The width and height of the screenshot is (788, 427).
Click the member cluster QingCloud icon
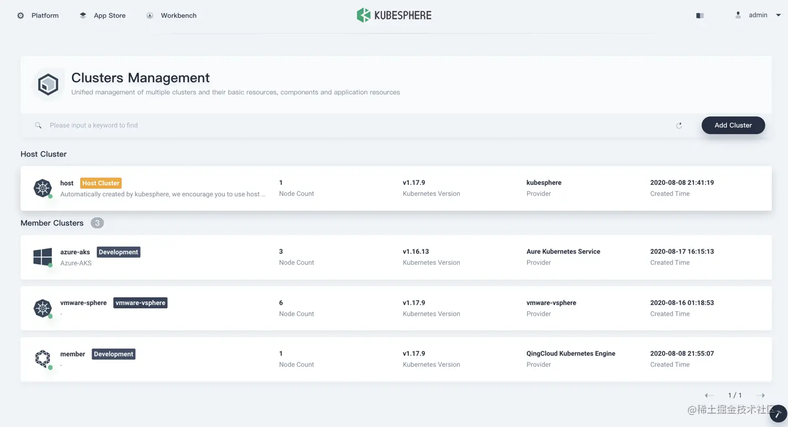pyautogui.click(x=43, y=359)
